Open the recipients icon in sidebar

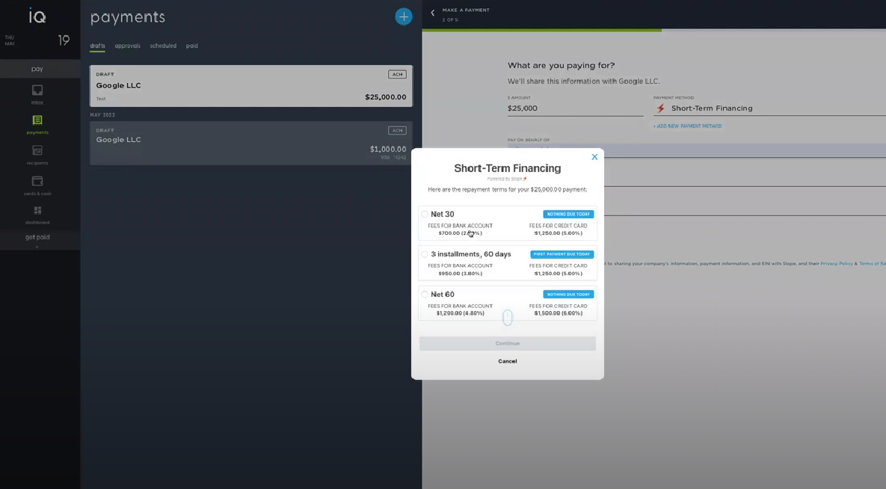tap(37, 150)
